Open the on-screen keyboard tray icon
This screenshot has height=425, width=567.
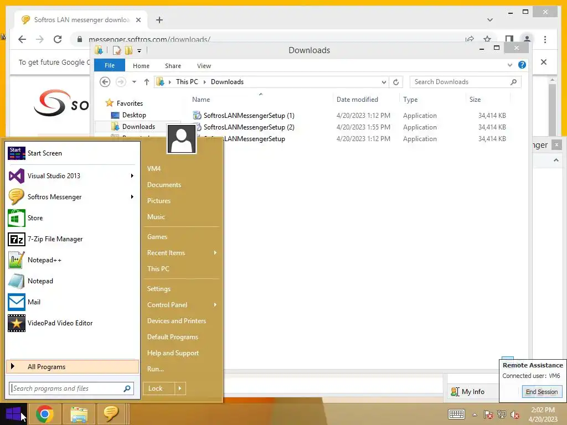456,414
